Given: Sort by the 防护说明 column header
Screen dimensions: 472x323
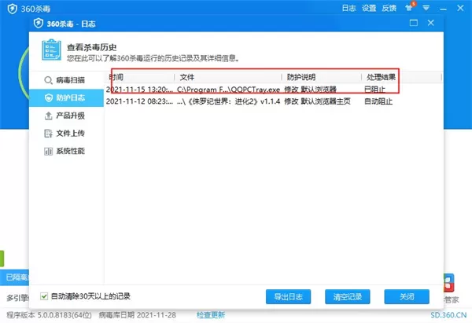Looking at the screenshot, I should 322,77.
